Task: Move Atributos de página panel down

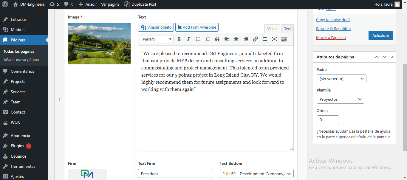Action: click(384, 57)
